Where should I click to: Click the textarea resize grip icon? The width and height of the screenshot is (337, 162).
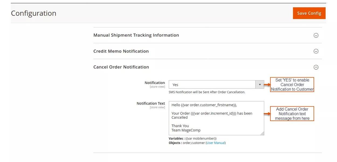click(x=263, y=134)
